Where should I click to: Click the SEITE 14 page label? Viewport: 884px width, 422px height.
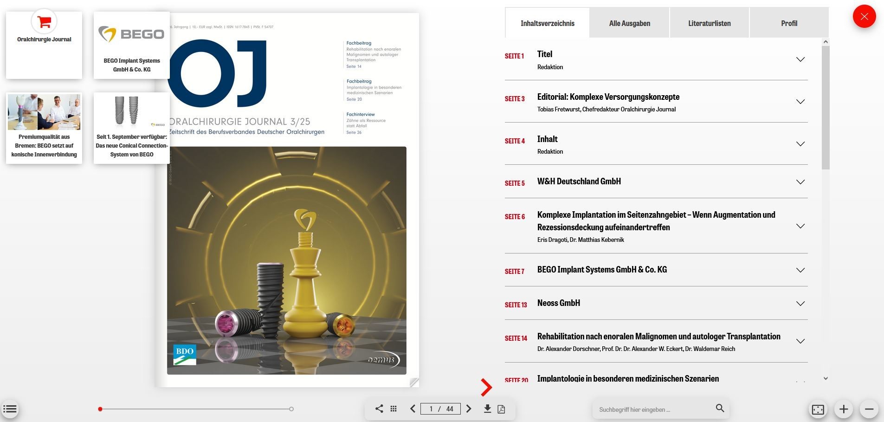pos(516,338)
